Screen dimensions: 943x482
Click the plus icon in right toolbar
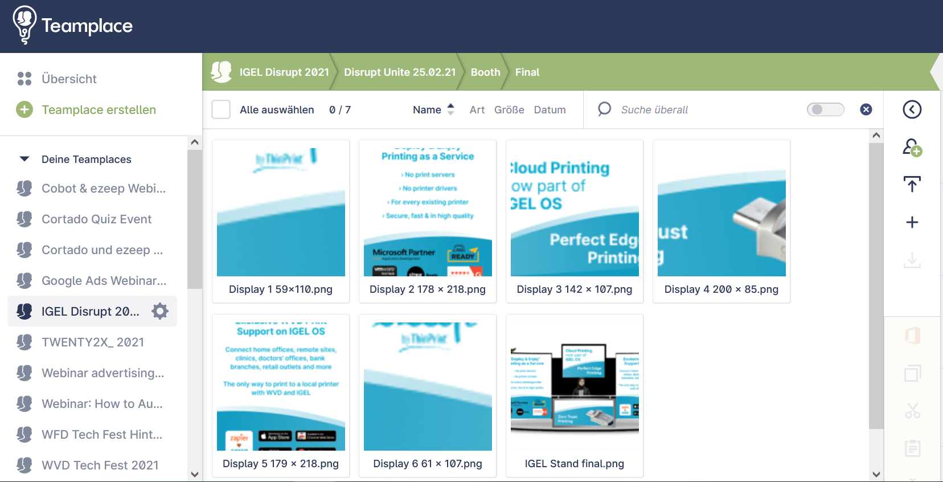click(912, 222)
